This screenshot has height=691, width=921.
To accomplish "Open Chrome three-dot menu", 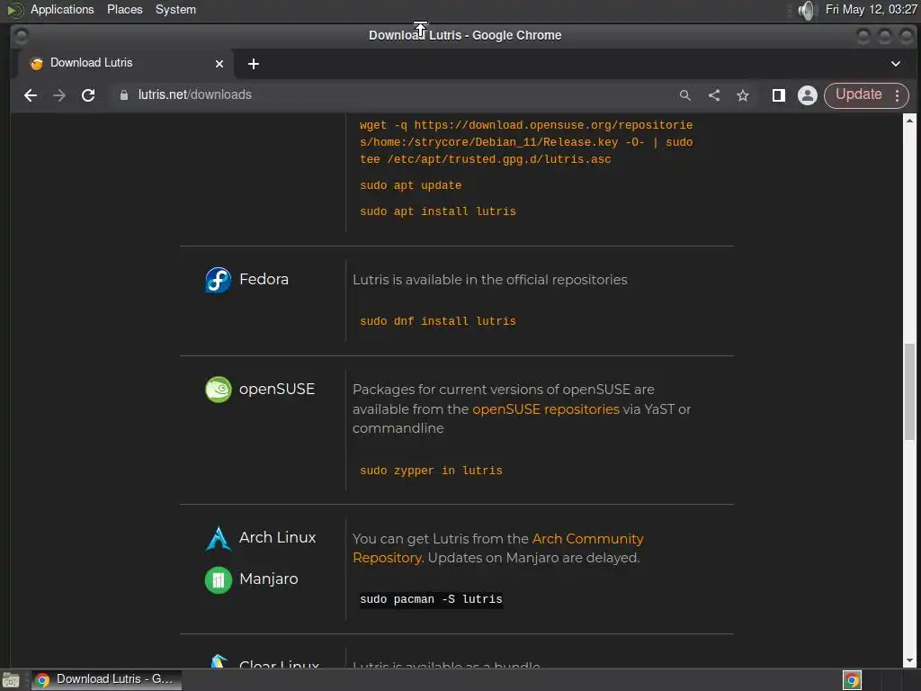I will pyautogui.click(x=897, y=95).
